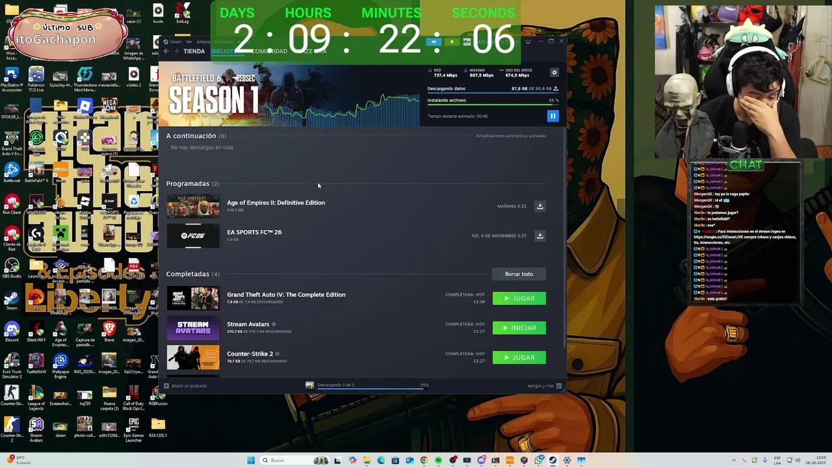The image size is (832, 468).
Task: Open the Epic Games Launcher desktop icon
Action: (x=133, y=429)
